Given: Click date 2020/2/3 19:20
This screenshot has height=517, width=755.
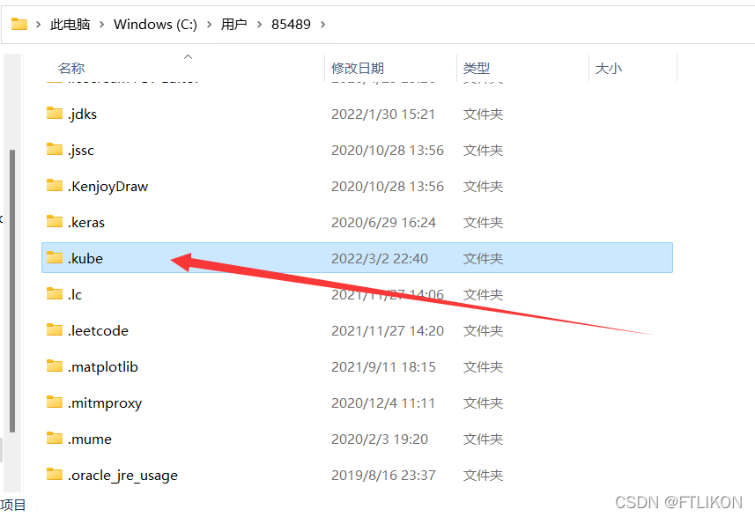Looking at the screenshot, I should click(x=380, y=439).
